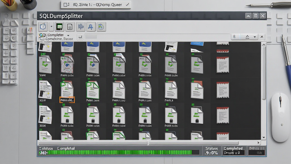Click the arrow button left of the path field
The image size is (291, 164).
click(x=80, y=37)
